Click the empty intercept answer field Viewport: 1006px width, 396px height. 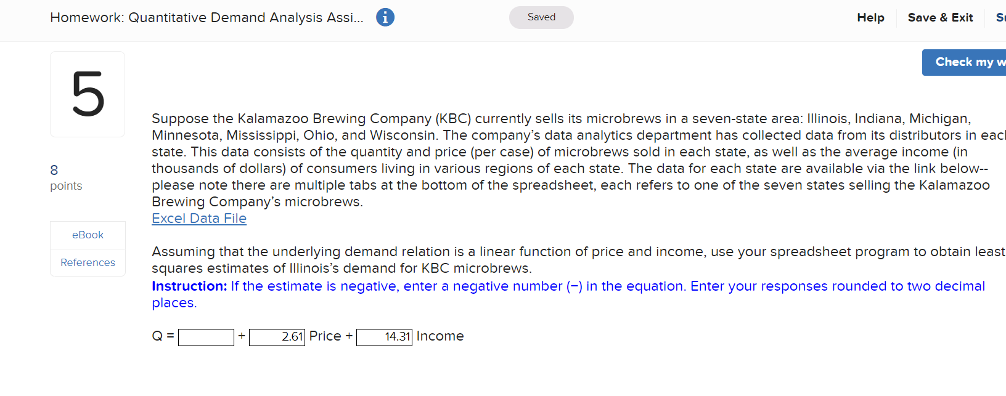pos(206,337)
